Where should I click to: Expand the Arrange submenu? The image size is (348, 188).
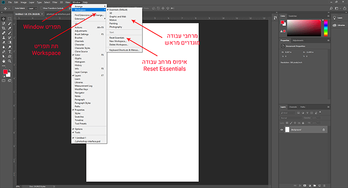tap(89, 7)
